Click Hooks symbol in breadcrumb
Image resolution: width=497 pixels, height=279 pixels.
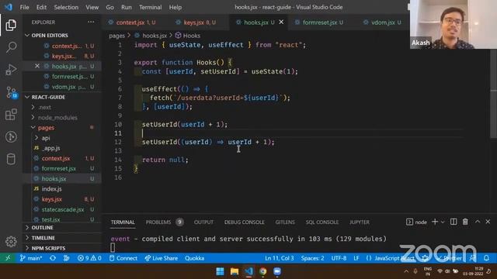(188, 36)
